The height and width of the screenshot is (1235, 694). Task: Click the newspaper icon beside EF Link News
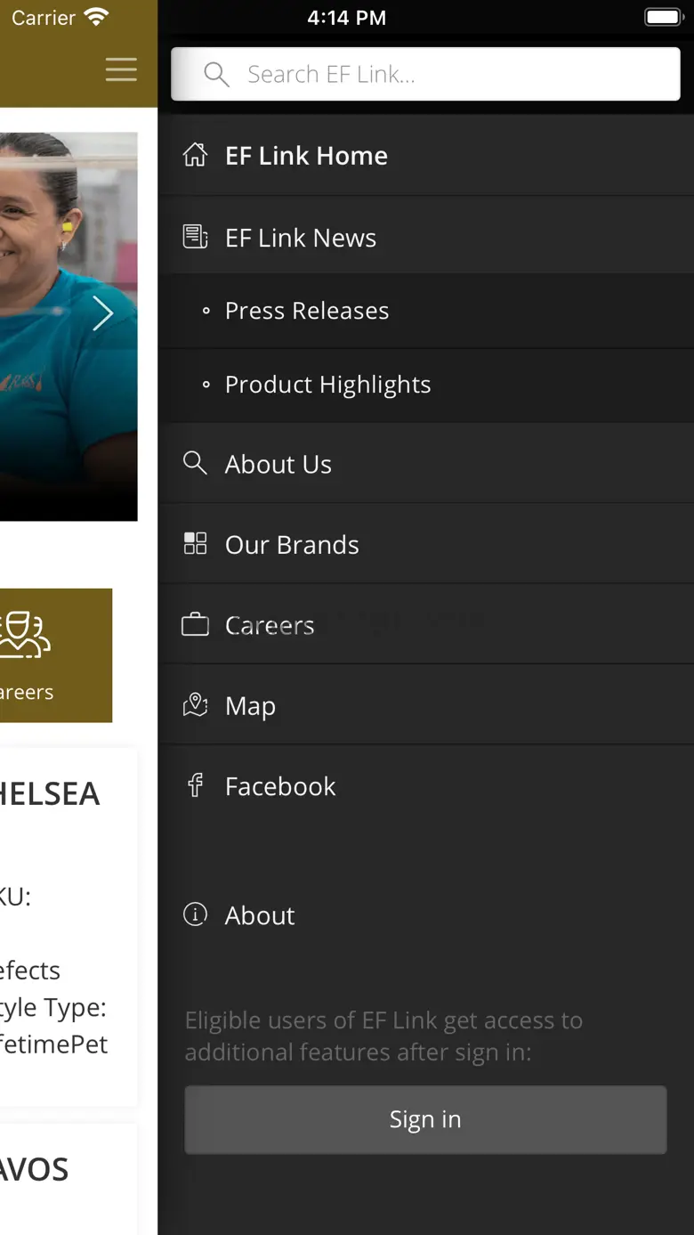[x=195, y=237]
